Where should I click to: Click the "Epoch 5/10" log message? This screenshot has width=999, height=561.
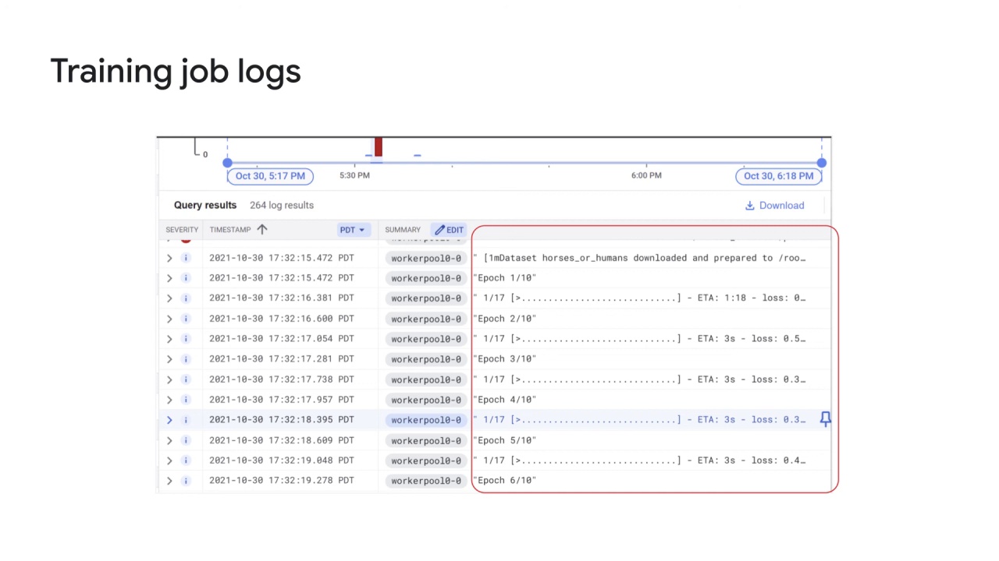[x=505, y=440]
